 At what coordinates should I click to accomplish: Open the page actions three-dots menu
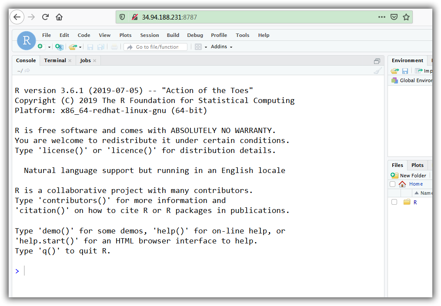[382, 17]
